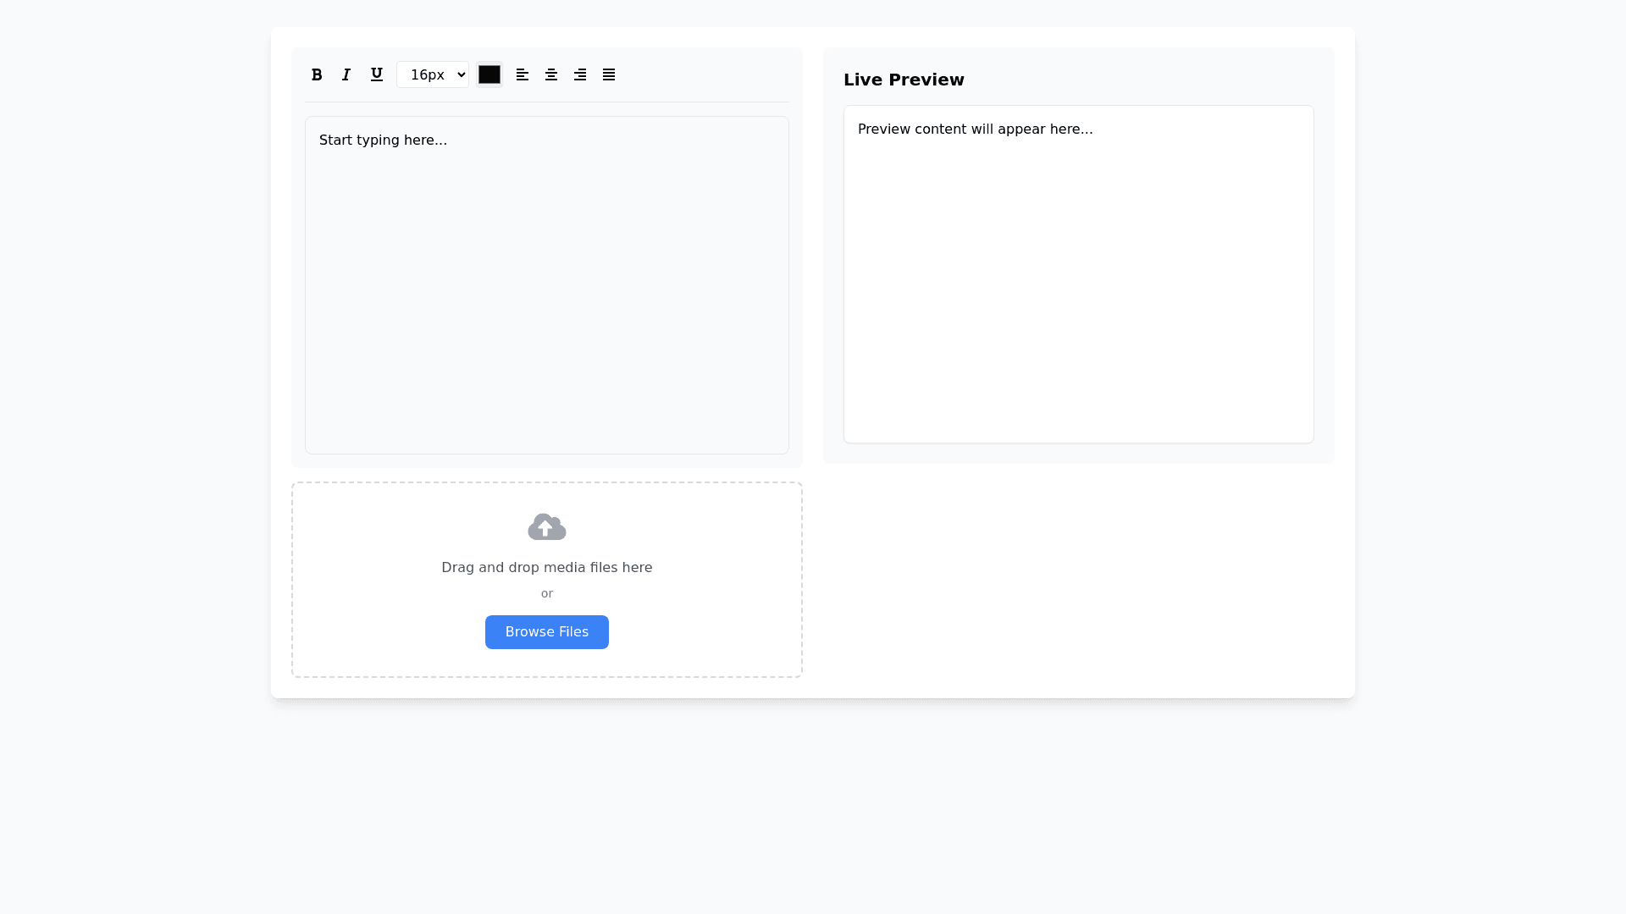Toggle italic formatting
Viewport: 1626px width, 914px height.
[x=346, y=74]
